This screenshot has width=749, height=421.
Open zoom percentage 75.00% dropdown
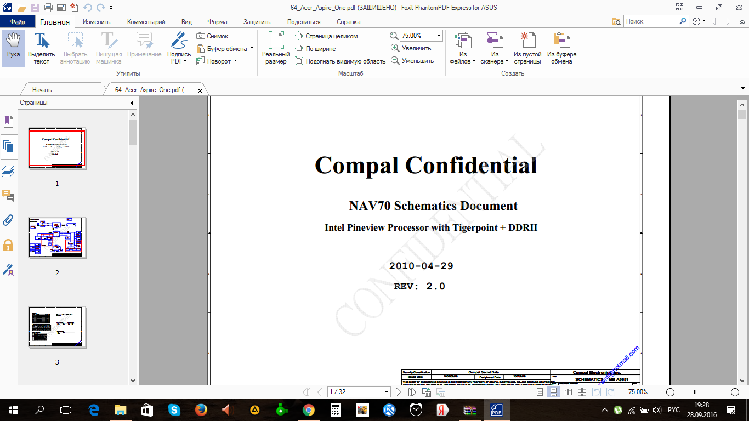click(439, 36)
